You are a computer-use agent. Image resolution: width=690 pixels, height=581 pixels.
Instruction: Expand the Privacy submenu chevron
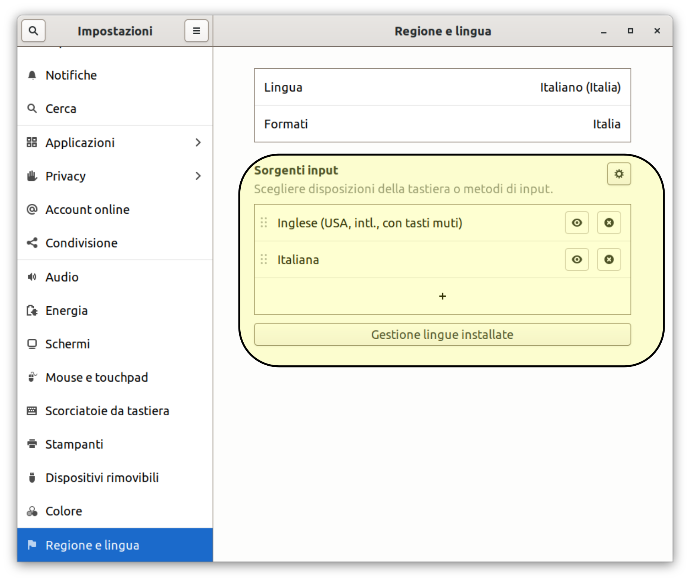point(198,176)
